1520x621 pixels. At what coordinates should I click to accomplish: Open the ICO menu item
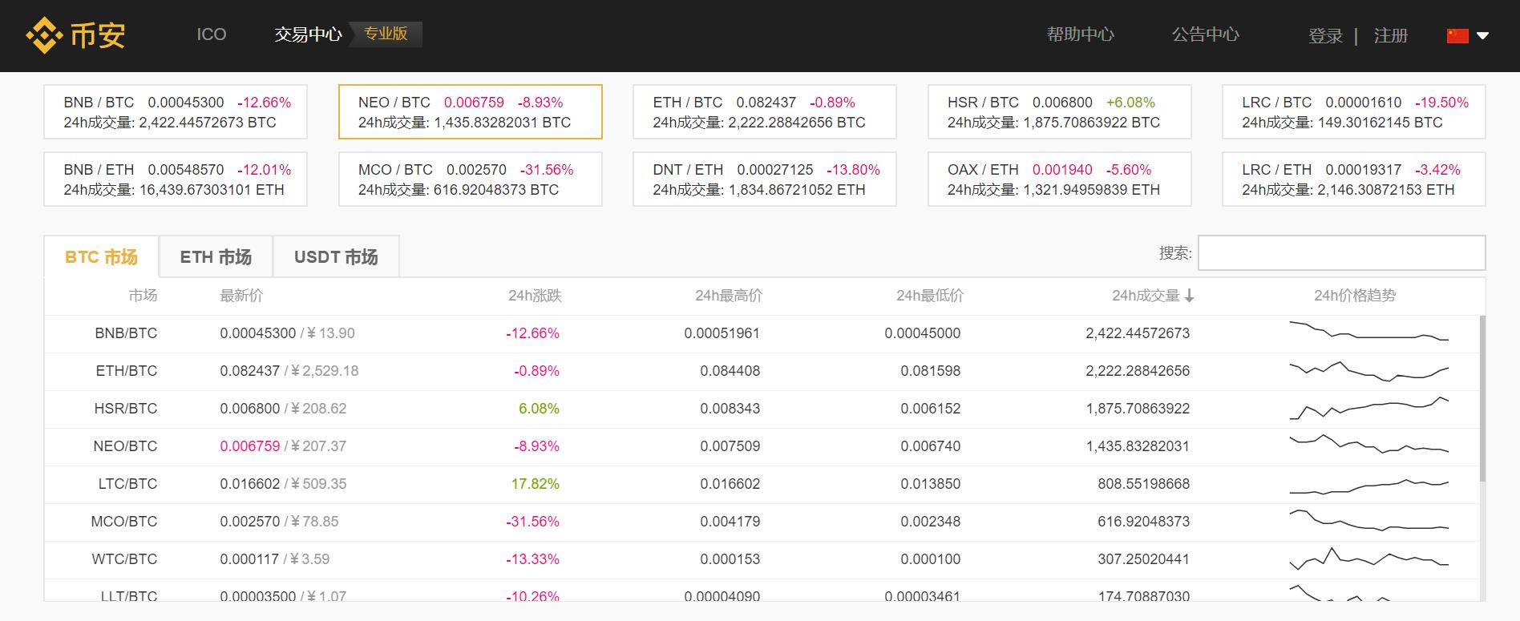click(212, 34)
